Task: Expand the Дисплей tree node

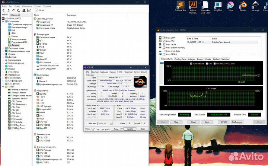Action: (3, 57)
